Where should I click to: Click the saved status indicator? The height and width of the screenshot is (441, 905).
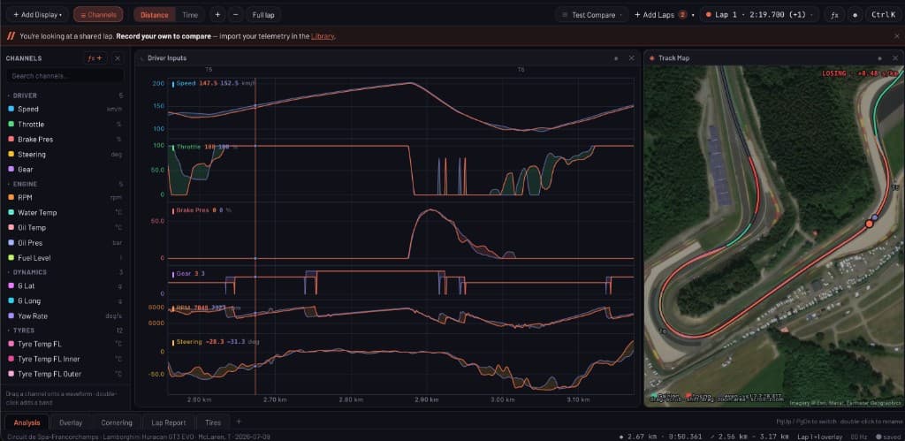click(887, 437)
